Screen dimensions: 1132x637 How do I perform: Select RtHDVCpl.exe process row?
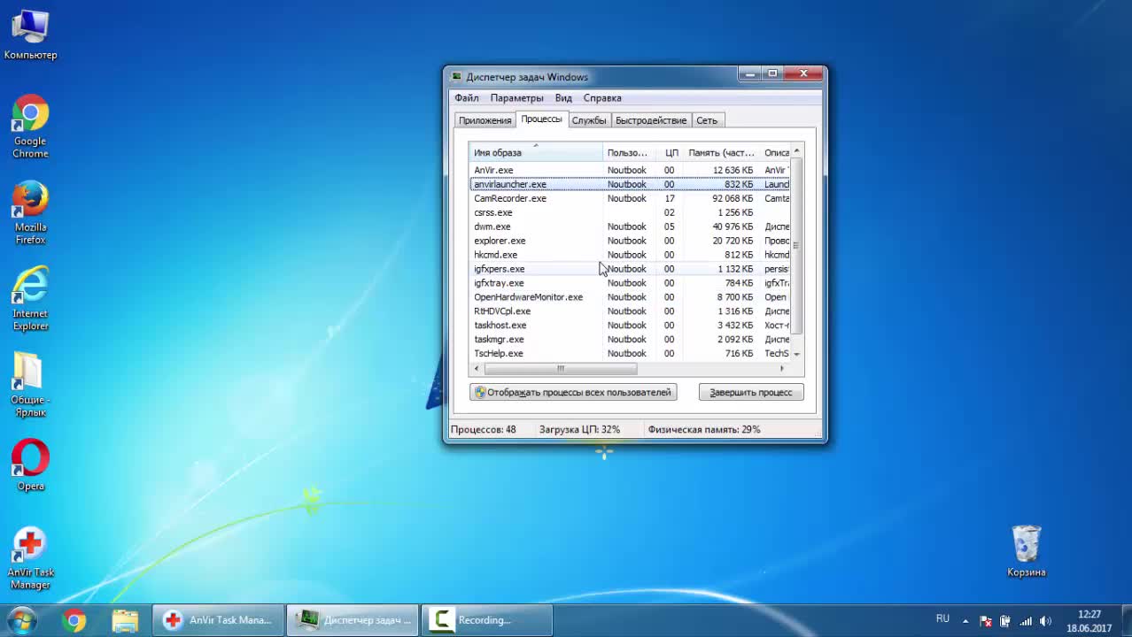point(630,311)
